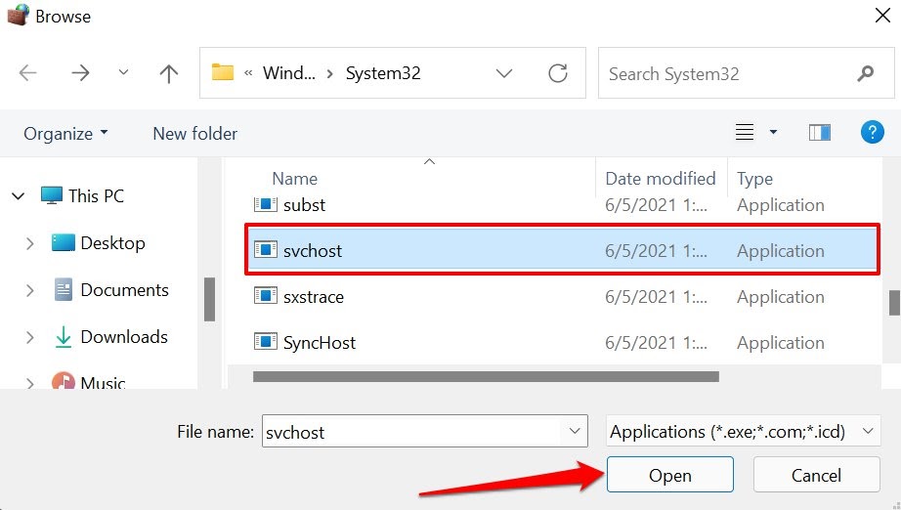Open the file type filter dropdown
The height and width of the screenshot is (510, 901).
coord(743,431)
